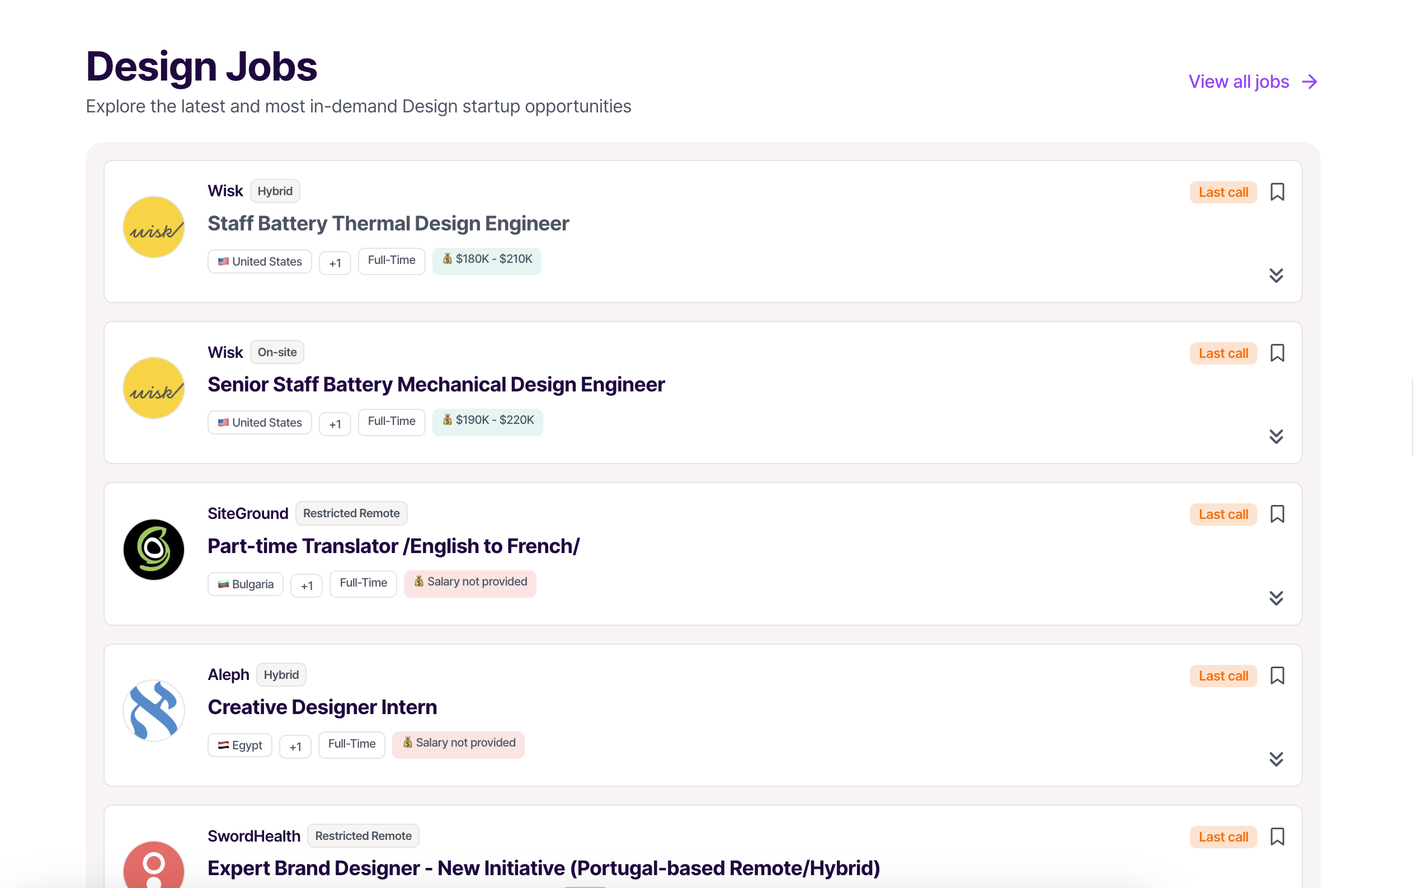Open the Creative Designer Intern job posting

point(322,707)
